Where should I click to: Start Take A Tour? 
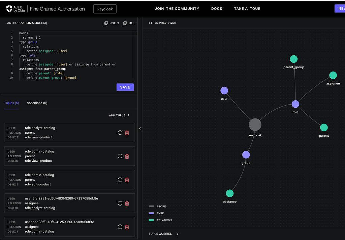pyautogui.click(x=247, y=8)
